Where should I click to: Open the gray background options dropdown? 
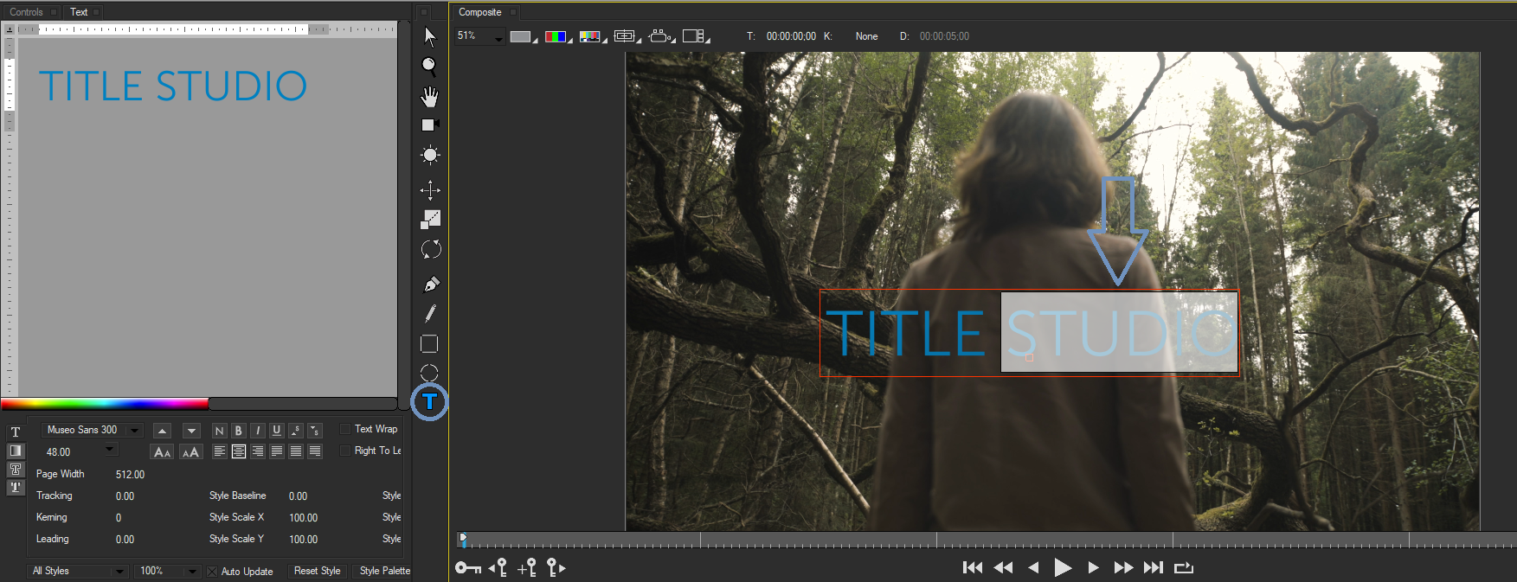pos(524,36)
